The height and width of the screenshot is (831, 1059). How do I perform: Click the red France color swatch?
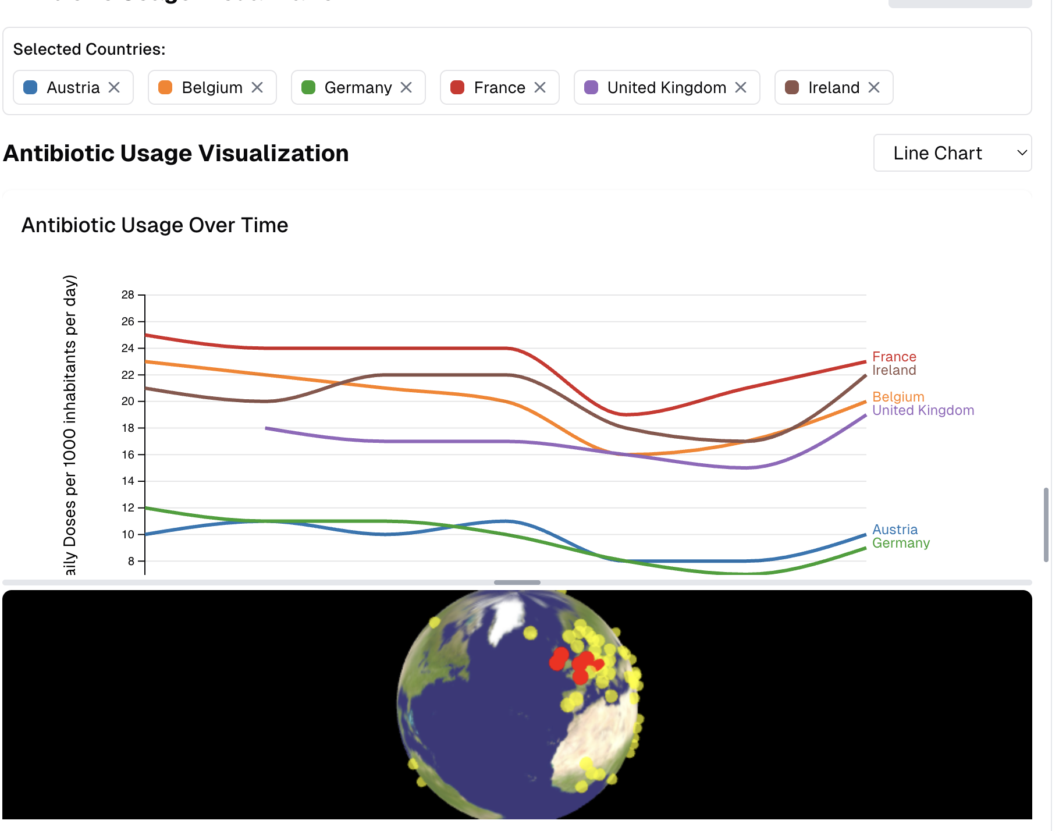457,87
